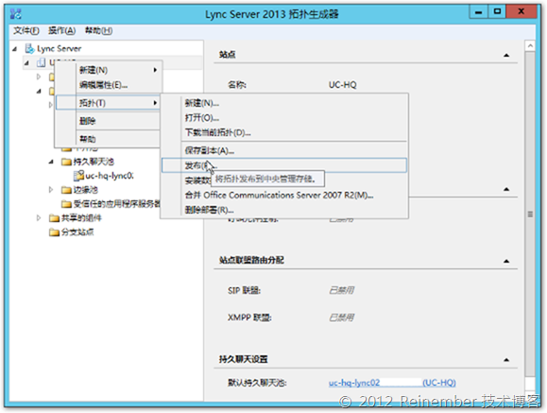Choose 删除 in the context menu
Image resolution: width=547 pixels, height=413 pixels.
pyautogui.click(x=108, y=121)
